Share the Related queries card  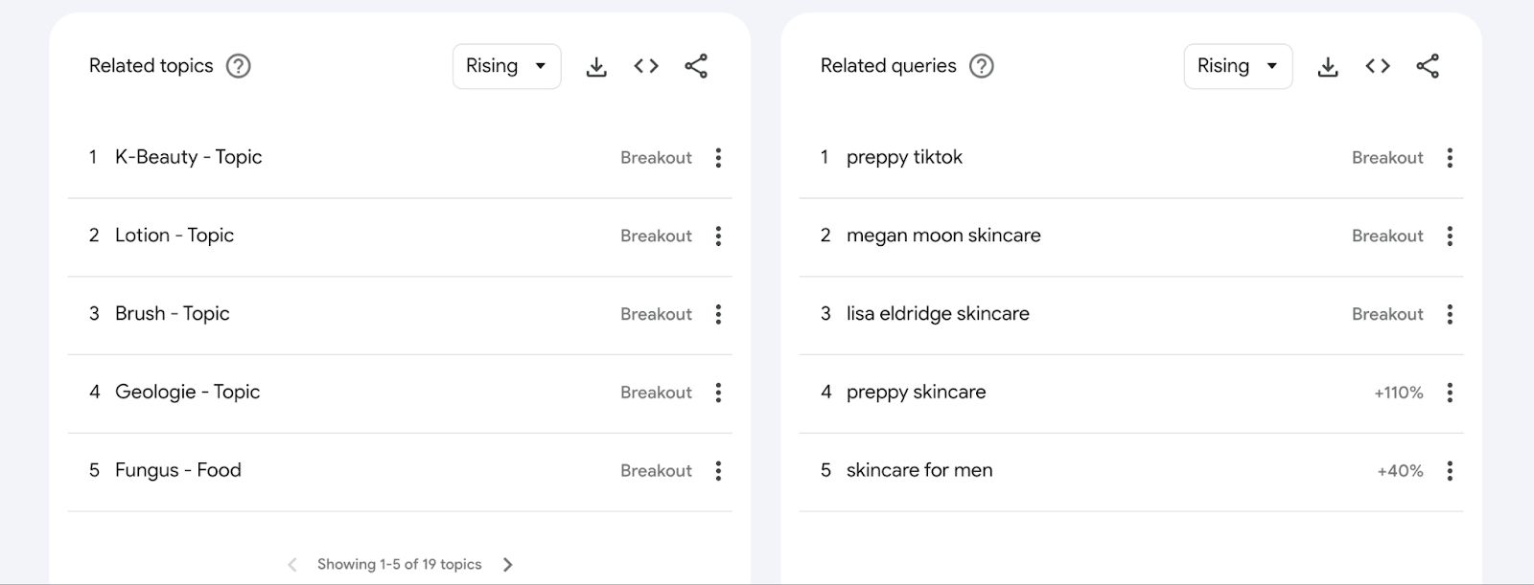click(x=1428, y=66)
